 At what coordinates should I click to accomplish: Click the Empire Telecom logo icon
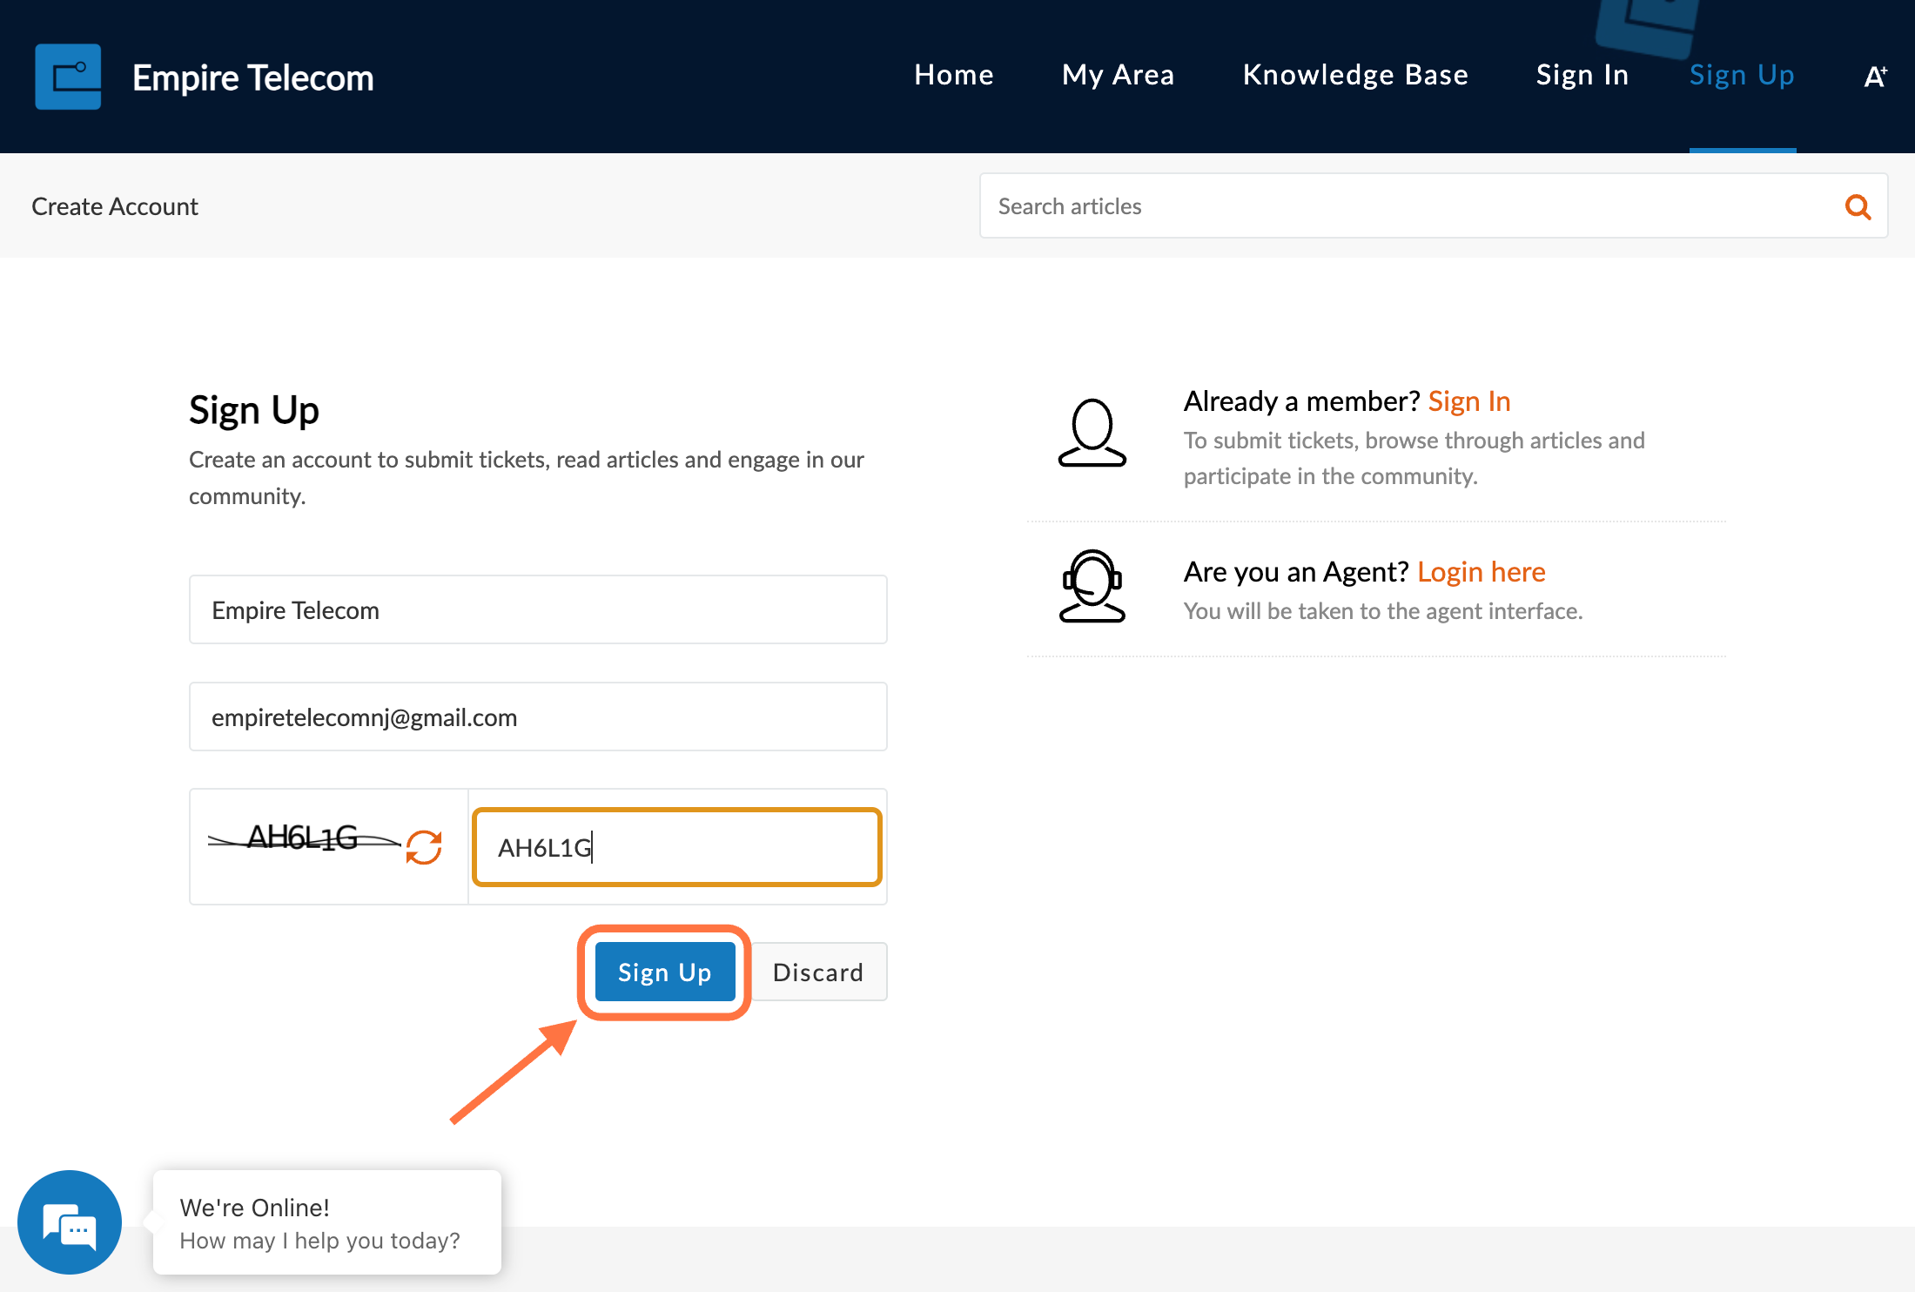point(68,77)
